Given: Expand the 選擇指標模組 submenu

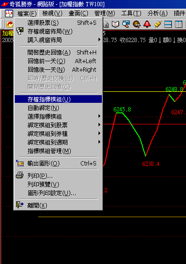Looking at the screenshot, I should pos(58,116).
